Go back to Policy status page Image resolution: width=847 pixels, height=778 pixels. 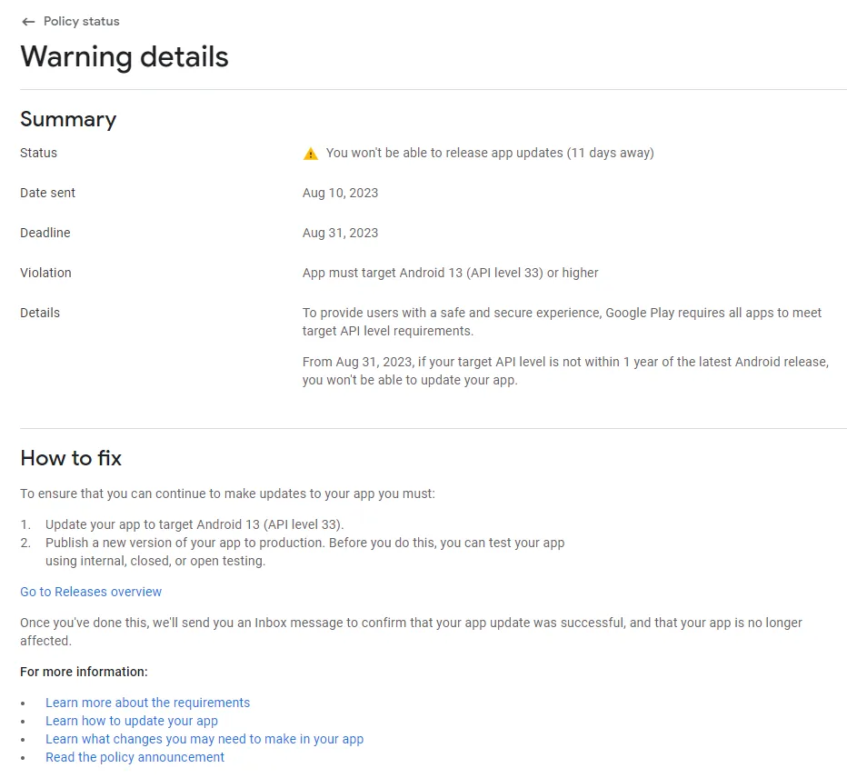[x=81, y=22]
